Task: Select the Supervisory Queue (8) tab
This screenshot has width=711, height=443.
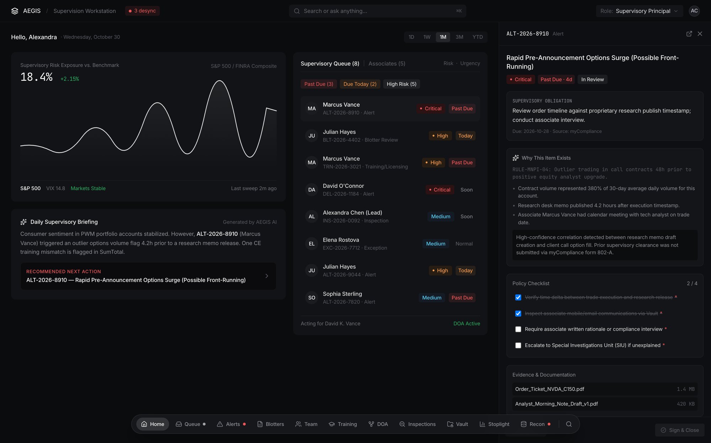Action: pos(330,64)
